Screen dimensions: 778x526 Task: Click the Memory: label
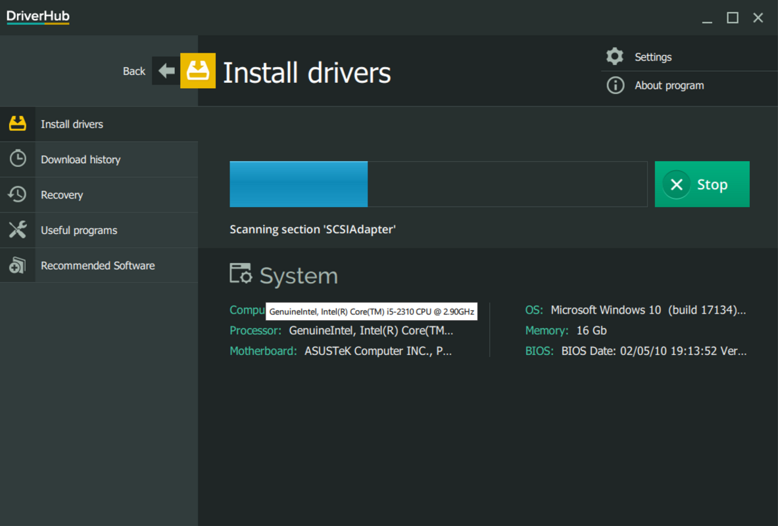(547, 331)
